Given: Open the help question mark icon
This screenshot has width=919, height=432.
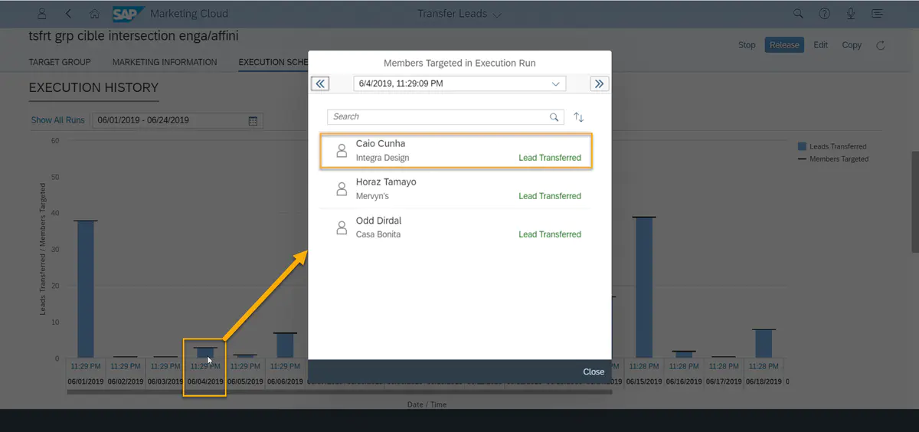Looking at the screenshot, I should (825, 14).
